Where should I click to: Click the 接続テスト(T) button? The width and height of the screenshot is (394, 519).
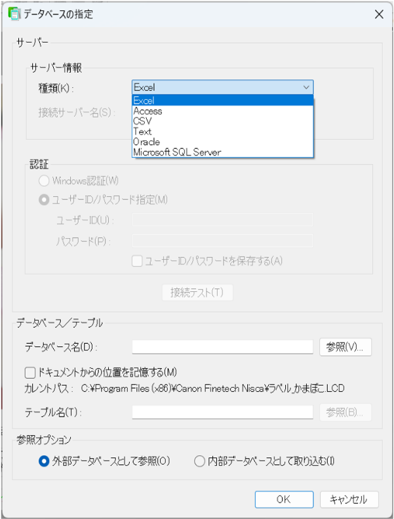coord(197,292)
